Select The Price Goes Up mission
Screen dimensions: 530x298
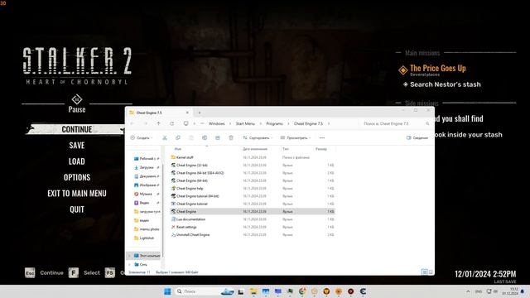[x=437, y=69]
